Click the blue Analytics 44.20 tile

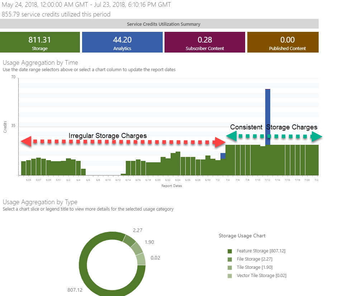click(122, 42)
